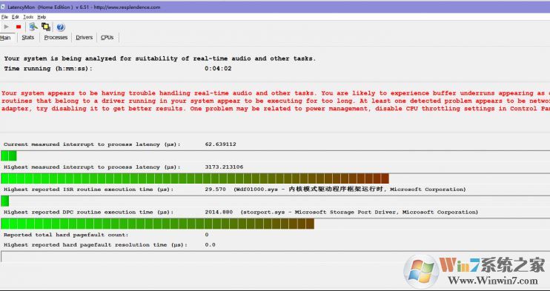Screen dimensions: 550x291
Task: Click the highest interrupt latency progress bar
Action: click(x=275, y=178)
